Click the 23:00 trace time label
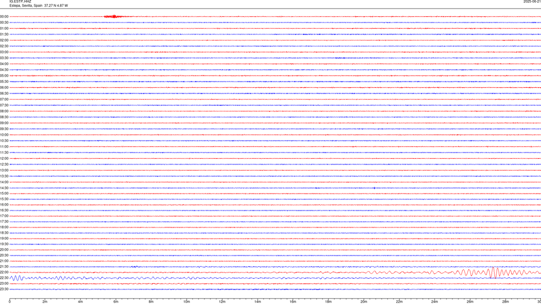Screen dimensions: 541x304 tap(4, 284)
